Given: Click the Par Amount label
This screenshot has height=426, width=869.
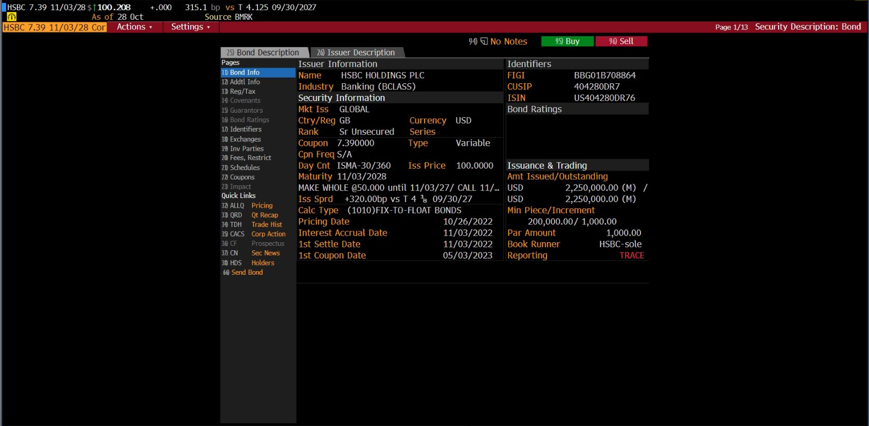Looking at the screenshot, I should point(531,233).
